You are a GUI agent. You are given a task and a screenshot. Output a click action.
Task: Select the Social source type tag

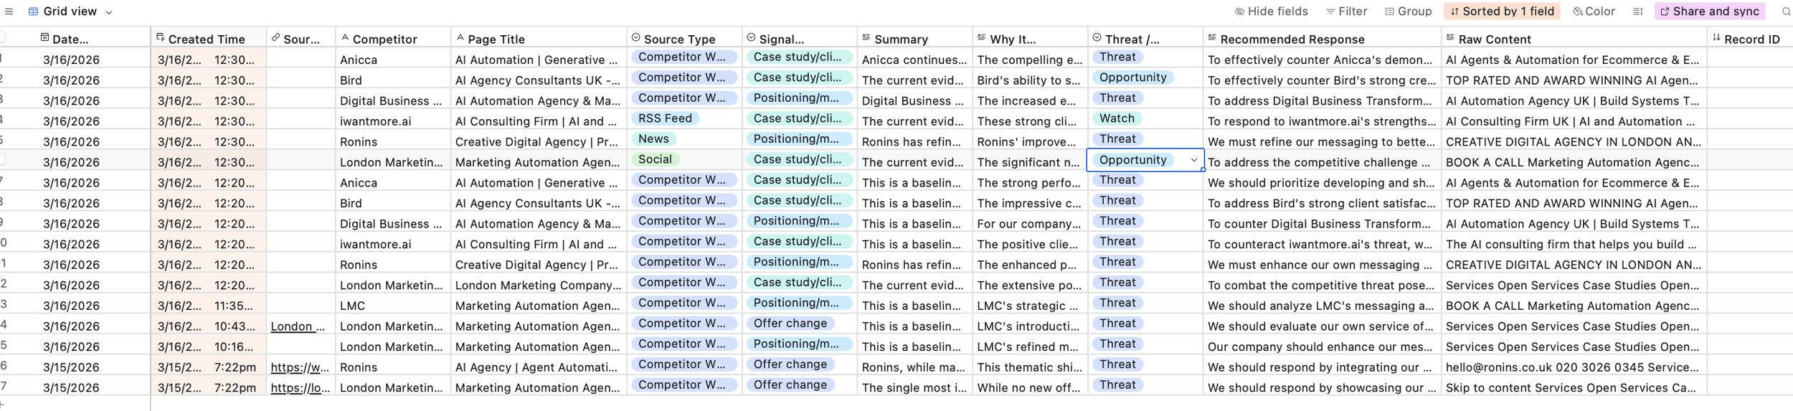[x=656, y=159]
